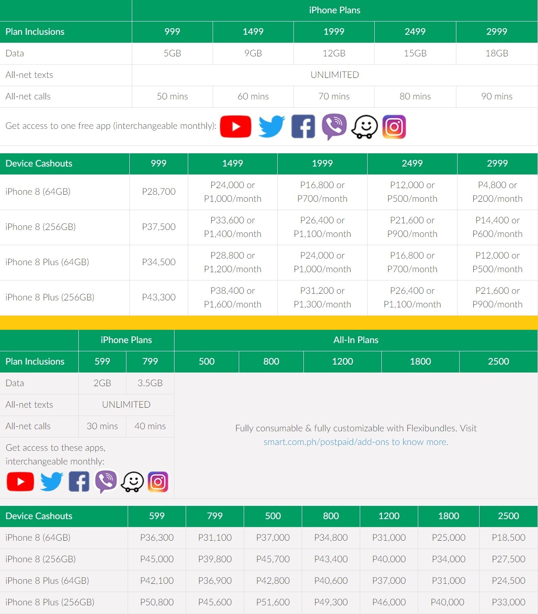Click the 3.5GB data cell for plan 799

tap(150, 383)
